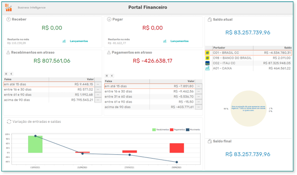
Task: Click the Saldo atual lock icon
Action: 209,19
